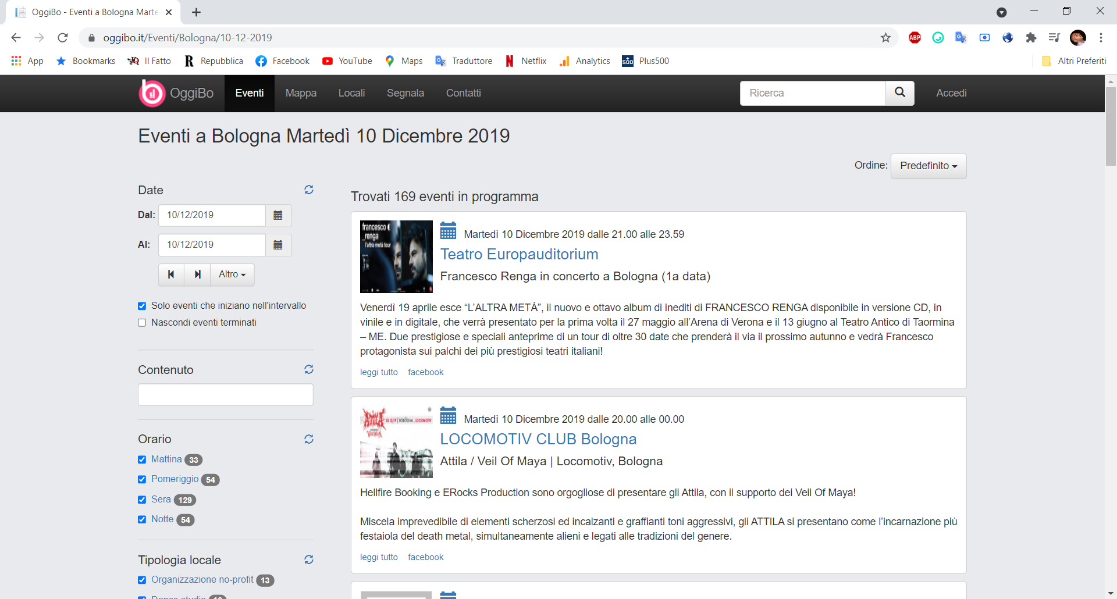Click the page vertical scrollbar
1117x599 pixels.
pos(1111,127)
